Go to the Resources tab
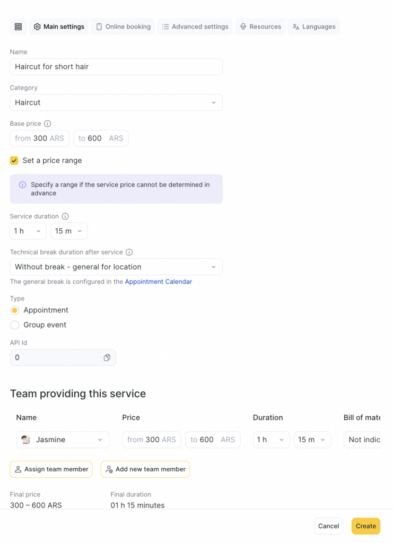 click(x=260, y=27)
